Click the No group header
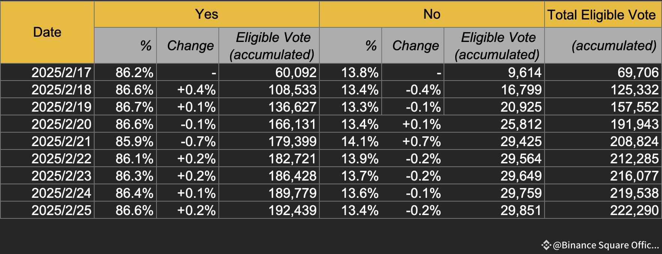 pyautogui.click(x=432, y=14)
